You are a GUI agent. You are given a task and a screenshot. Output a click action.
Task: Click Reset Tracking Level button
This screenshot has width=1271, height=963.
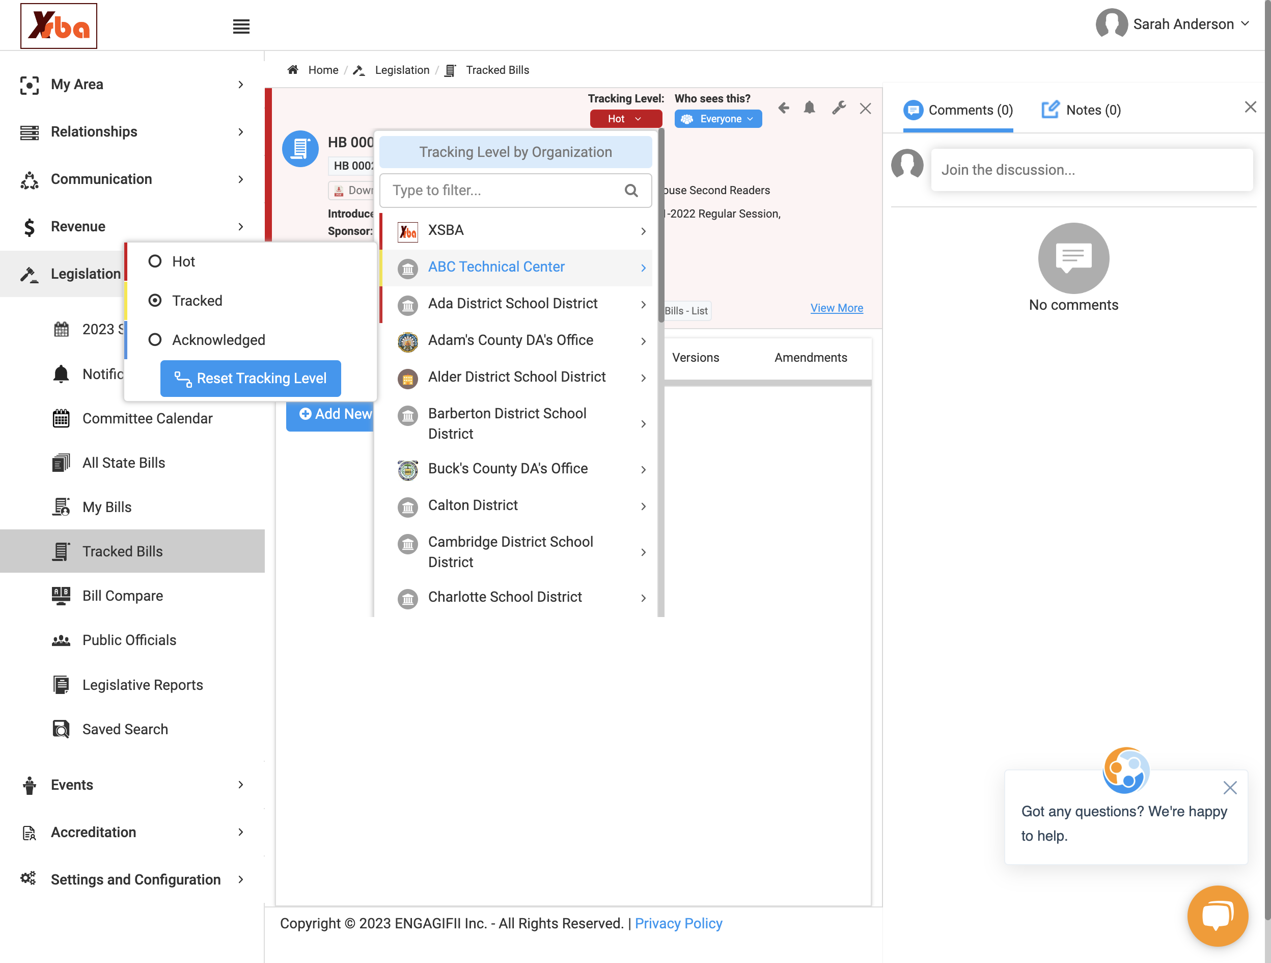[x=251, y=378]
